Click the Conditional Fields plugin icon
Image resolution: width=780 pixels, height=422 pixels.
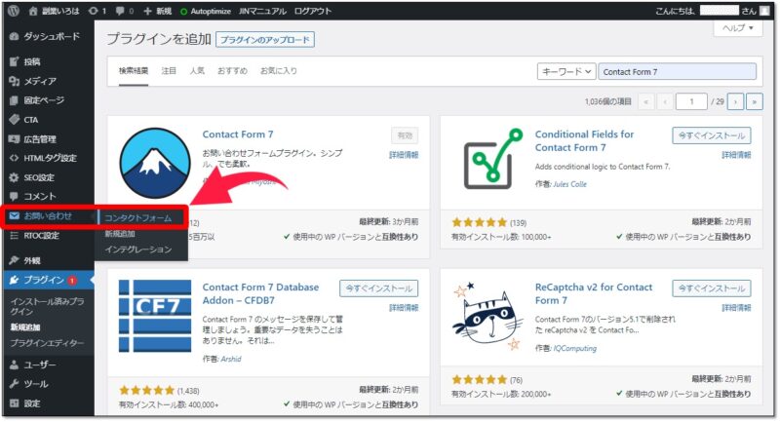pyautogui.click(x=493, y=159)
